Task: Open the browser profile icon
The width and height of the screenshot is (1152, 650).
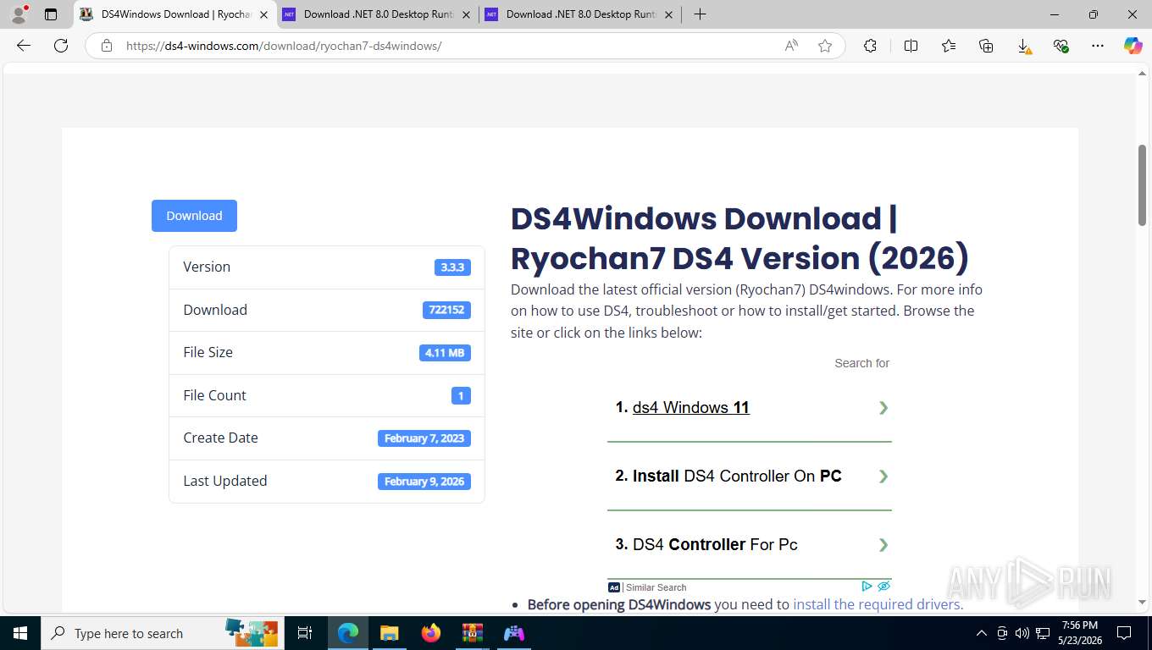Action: 19,14
